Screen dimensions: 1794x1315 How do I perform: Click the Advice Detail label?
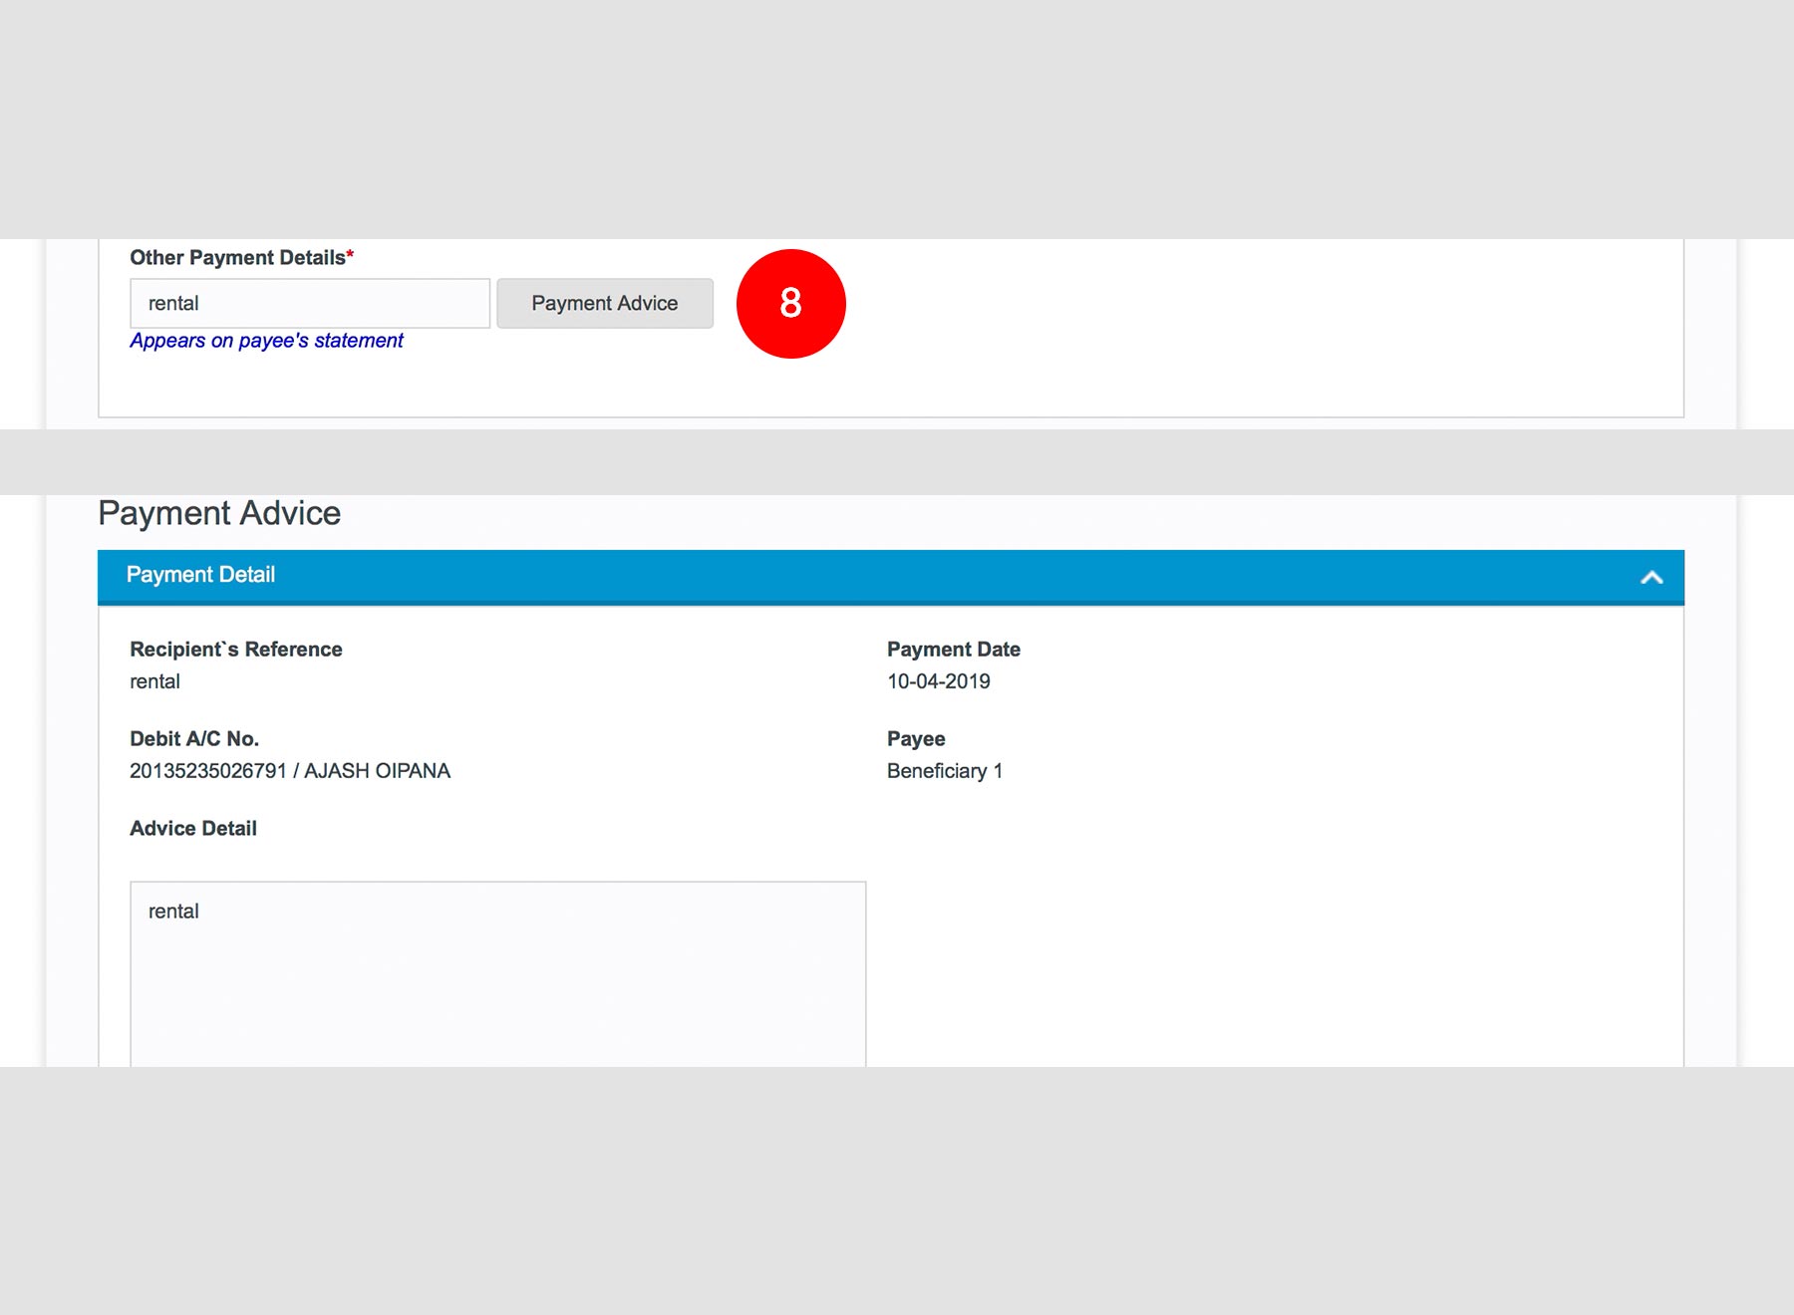[x=193, y=829]
